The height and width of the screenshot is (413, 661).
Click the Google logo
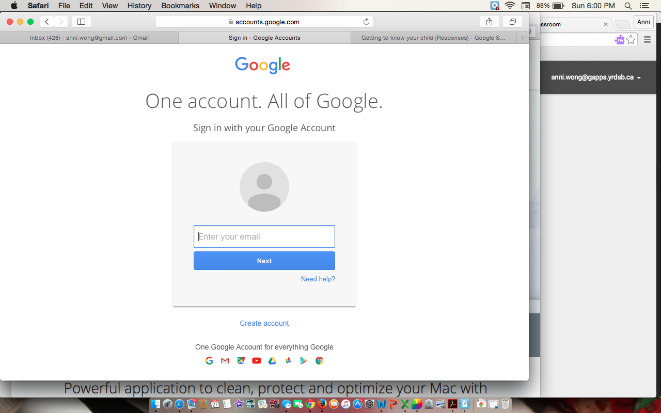tap(263, 65)
